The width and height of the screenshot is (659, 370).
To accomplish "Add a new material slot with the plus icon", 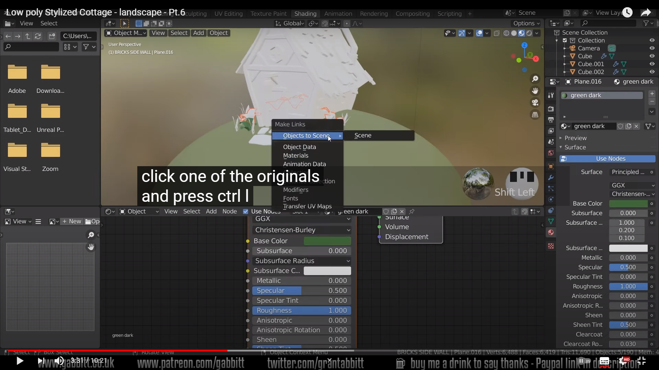I will point(652,94).
